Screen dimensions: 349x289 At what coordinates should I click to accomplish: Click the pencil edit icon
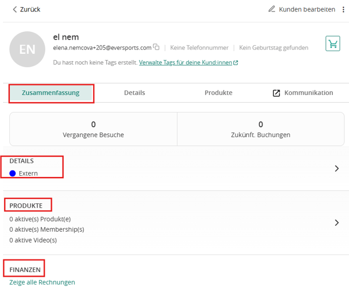click(271, 9)
